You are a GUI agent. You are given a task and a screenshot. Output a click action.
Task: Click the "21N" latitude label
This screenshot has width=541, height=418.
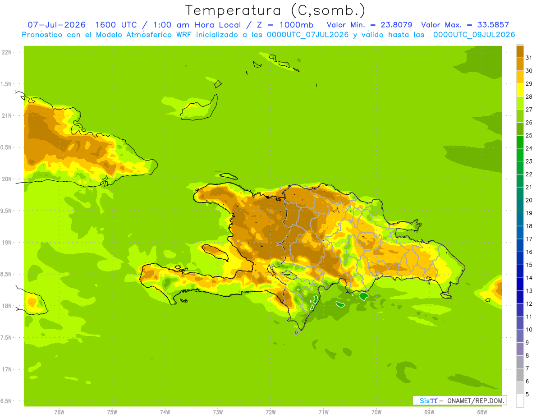[x=7, y=116]
